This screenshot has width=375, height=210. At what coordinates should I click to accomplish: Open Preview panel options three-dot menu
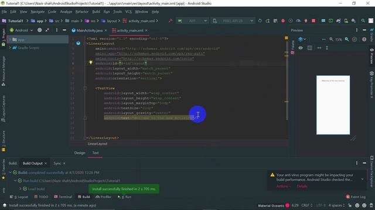tap(357, 30)
